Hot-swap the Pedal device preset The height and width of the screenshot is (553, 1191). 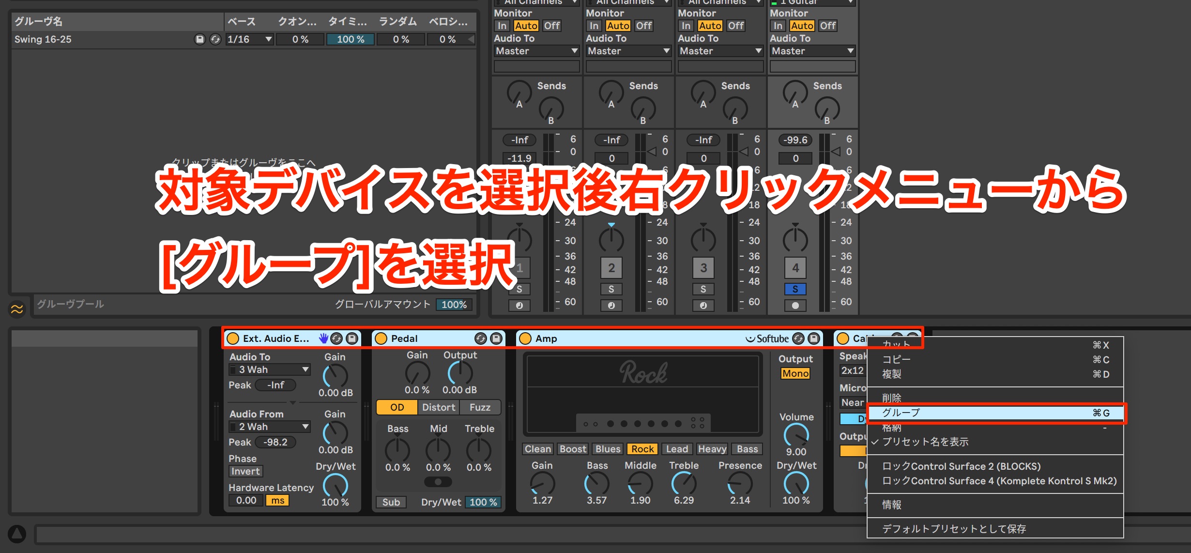481,338
